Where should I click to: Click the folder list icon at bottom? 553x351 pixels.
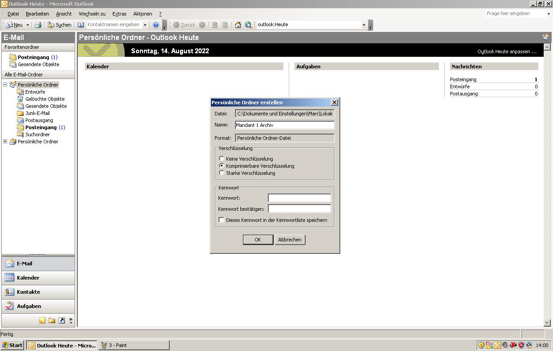tap(52, 320)
